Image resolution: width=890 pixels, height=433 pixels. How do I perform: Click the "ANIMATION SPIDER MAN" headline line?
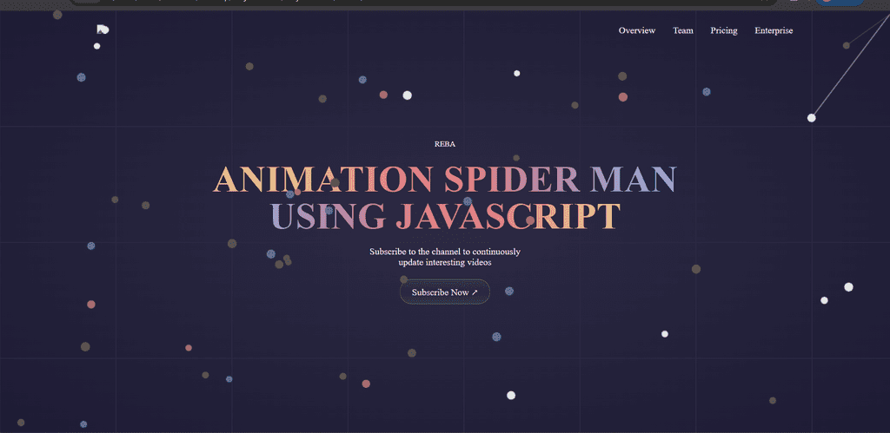coord(444,180)
